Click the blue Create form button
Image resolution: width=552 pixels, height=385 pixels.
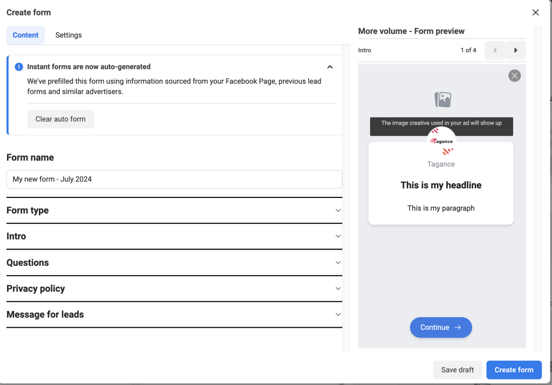(514, 370)
